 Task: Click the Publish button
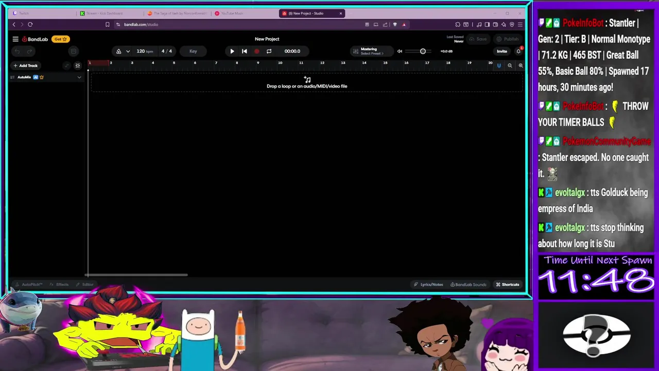click(508, 39)
